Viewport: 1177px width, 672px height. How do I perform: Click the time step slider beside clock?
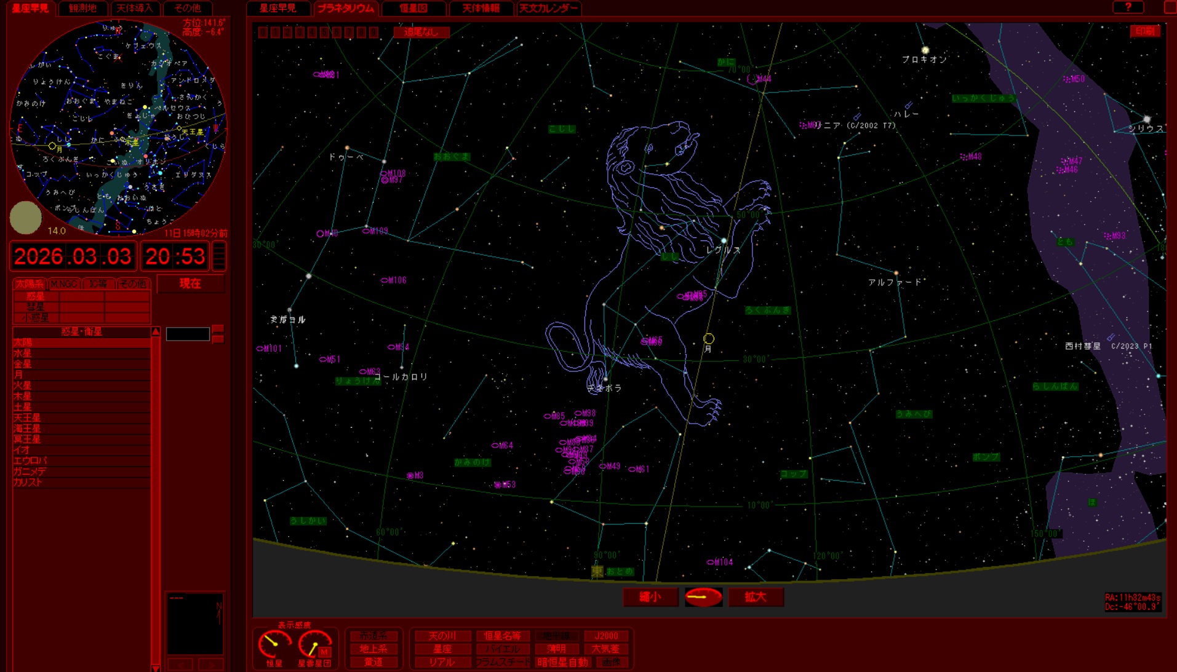(x=218, y=256)
